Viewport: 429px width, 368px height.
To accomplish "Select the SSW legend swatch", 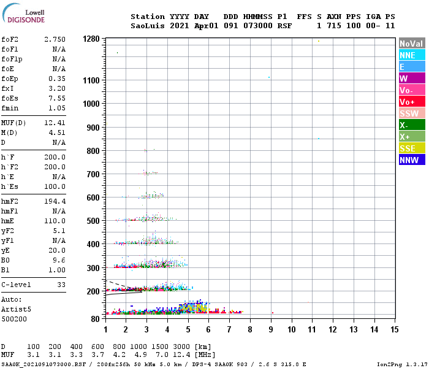I will click(x=412, y=113).
